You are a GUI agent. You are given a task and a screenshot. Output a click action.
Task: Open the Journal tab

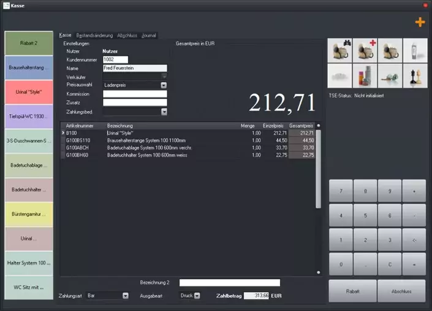tap(149, 36)
